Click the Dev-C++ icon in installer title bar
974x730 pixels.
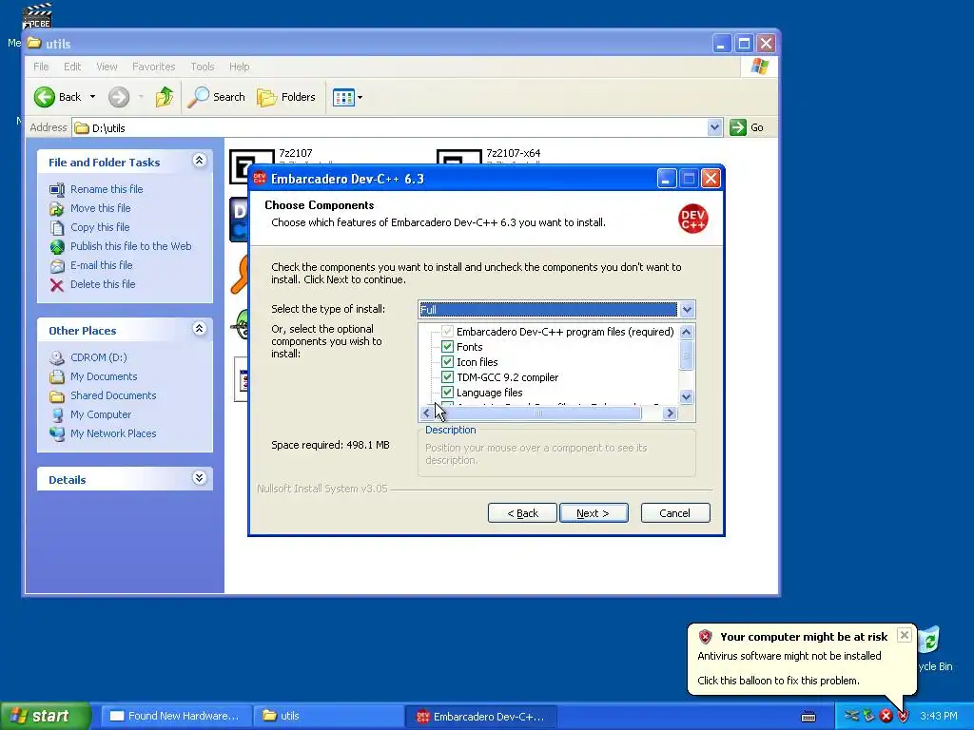click(260, 179)
